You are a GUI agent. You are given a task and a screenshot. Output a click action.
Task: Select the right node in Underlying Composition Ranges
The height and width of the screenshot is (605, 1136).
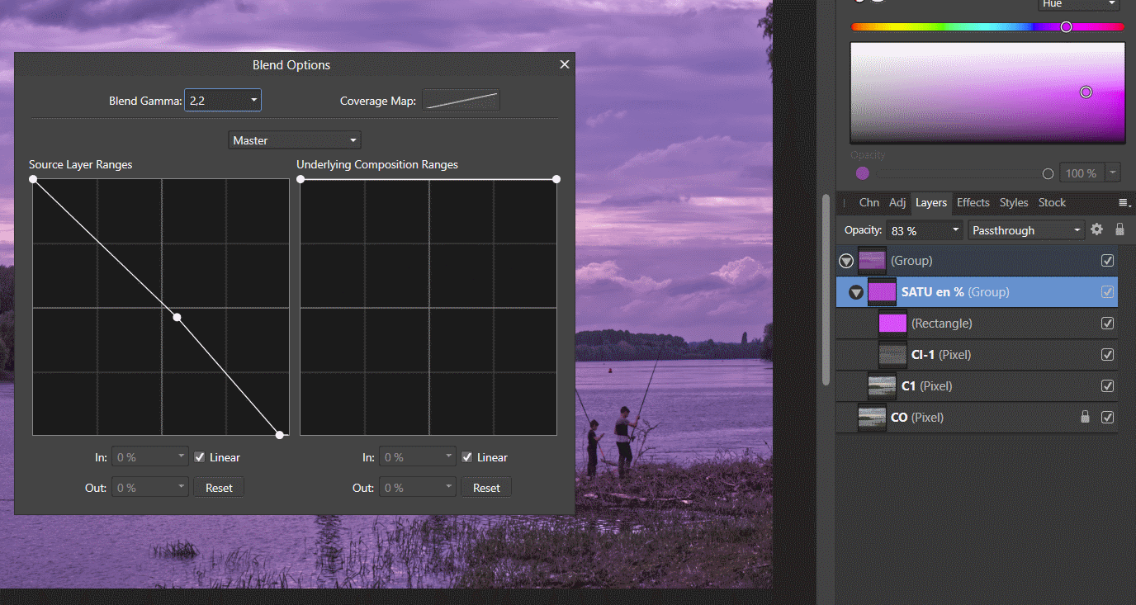pos(556,179)
